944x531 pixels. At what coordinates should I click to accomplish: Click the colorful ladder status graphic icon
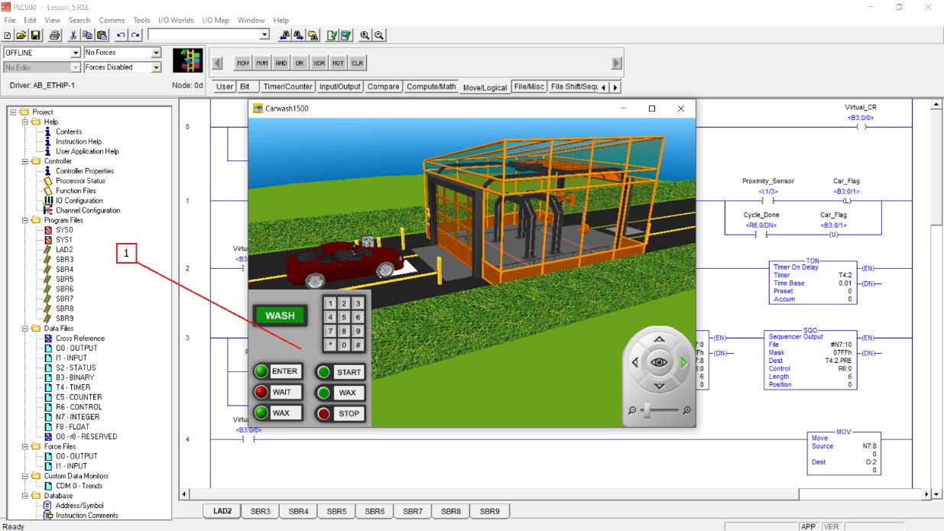(187, 60)
